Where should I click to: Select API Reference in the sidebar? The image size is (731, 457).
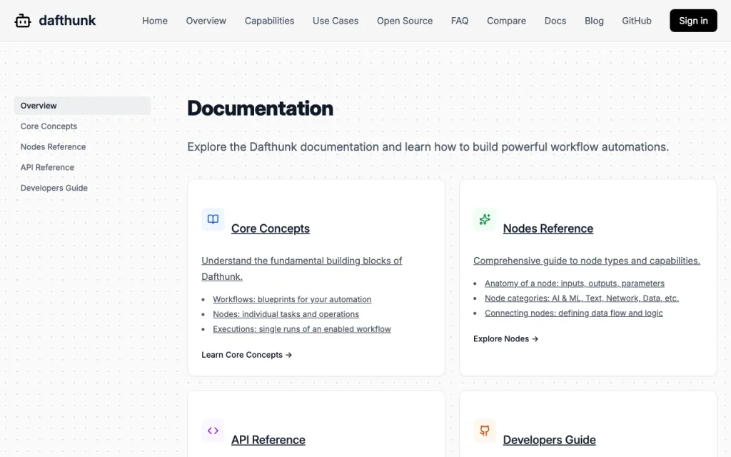point(47,167)
